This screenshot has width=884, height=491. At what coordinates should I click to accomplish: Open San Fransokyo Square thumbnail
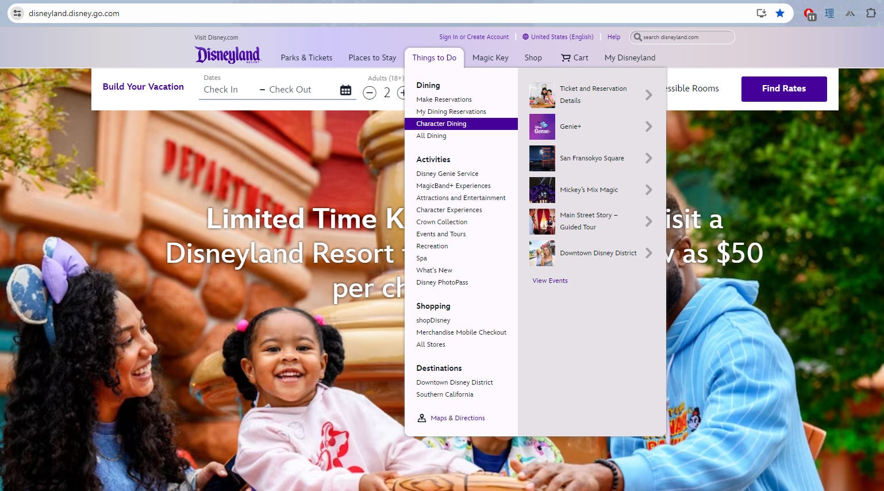[x=542, y=158]
